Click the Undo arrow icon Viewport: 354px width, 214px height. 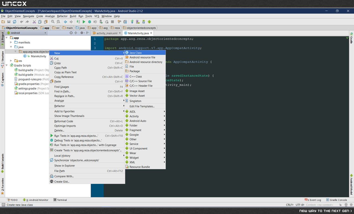22,22
